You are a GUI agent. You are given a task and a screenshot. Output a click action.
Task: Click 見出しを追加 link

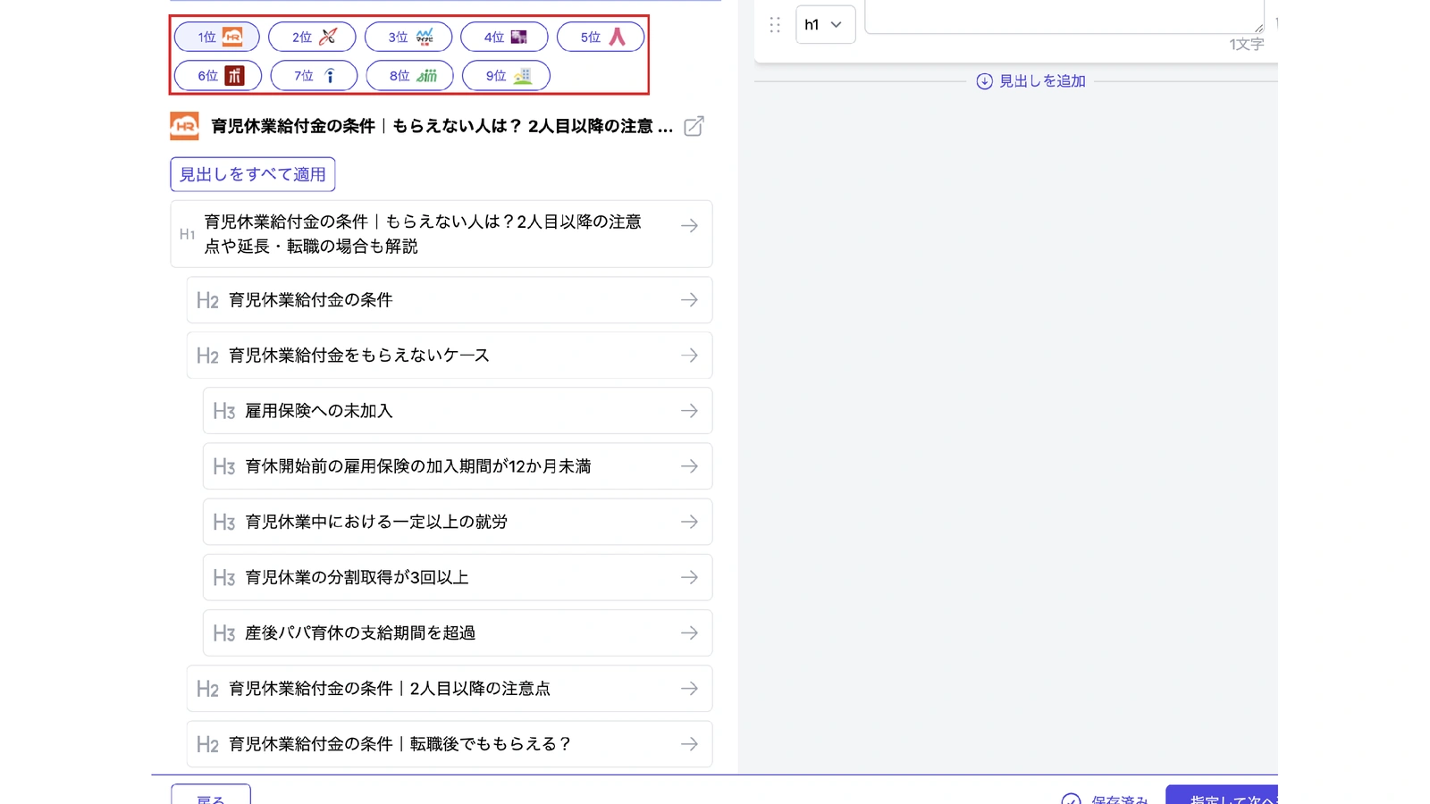pos(1042,81)
